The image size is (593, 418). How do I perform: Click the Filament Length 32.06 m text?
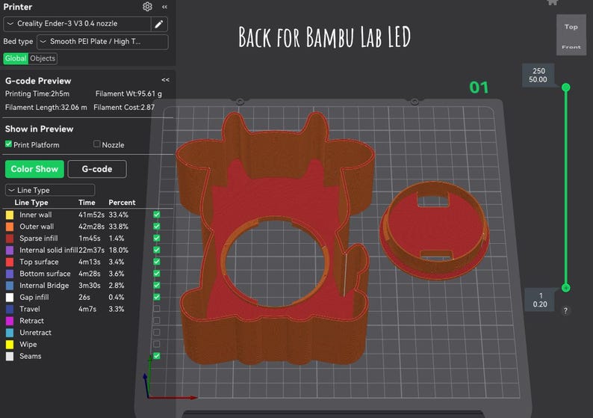(x=46, y=108)
